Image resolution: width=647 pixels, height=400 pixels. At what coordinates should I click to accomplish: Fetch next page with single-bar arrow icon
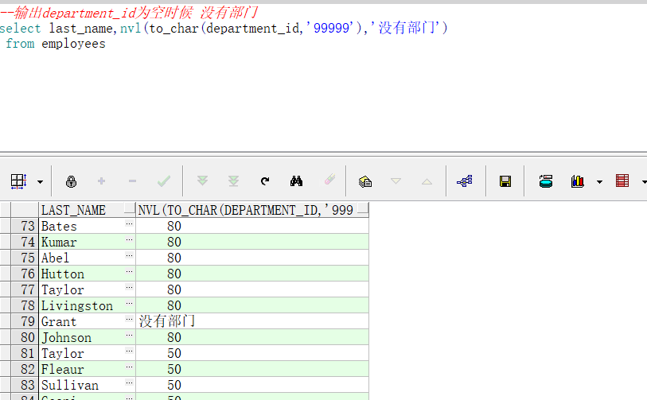202,181
